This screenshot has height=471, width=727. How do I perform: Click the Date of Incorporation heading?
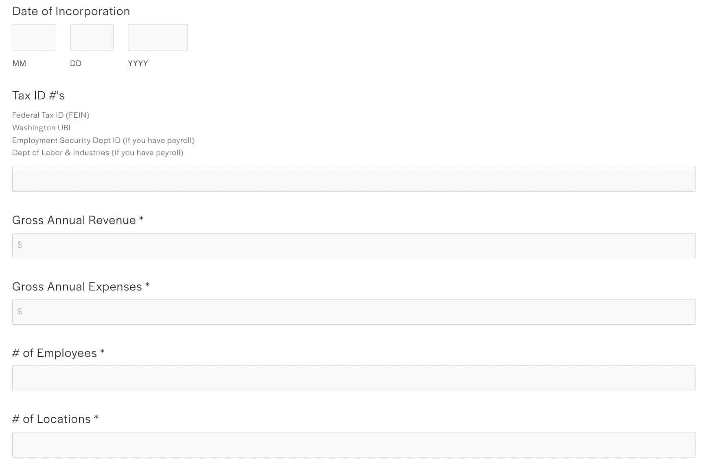[x=71, y=11]
